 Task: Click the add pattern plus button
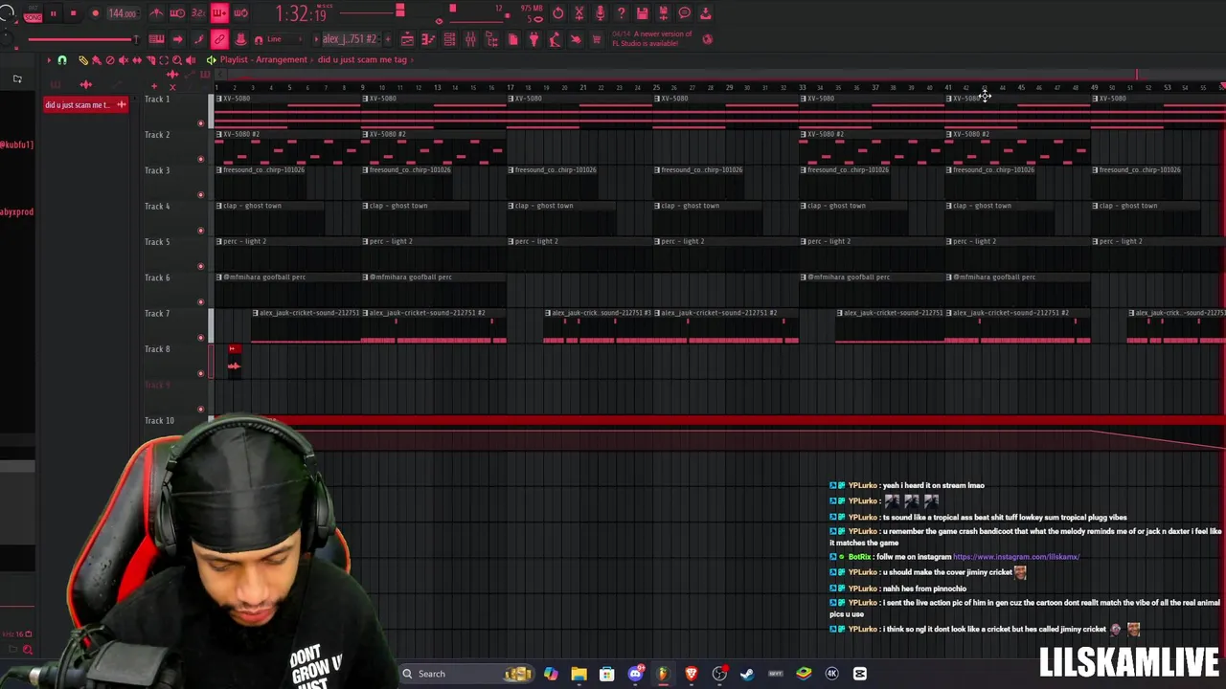pos(388,39)
